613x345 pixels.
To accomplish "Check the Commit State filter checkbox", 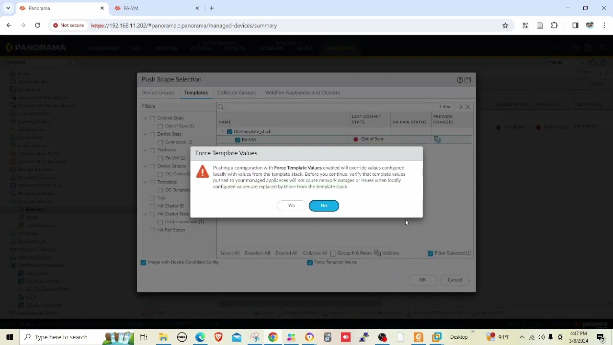I will pos(152,118).
